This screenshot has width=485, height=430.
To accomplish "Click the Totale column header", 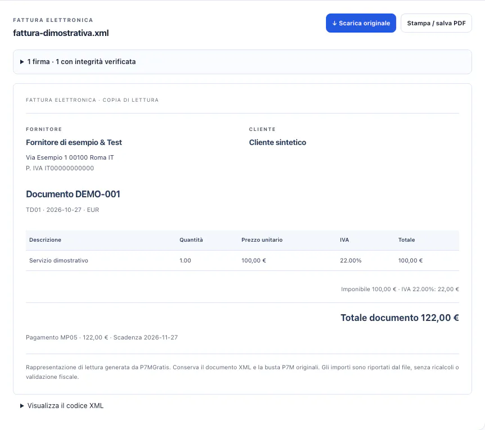I will 406,240.
